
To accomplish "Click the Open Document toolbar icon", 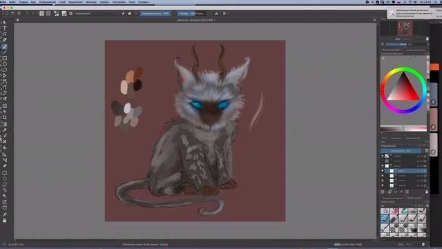I will 12,13.
